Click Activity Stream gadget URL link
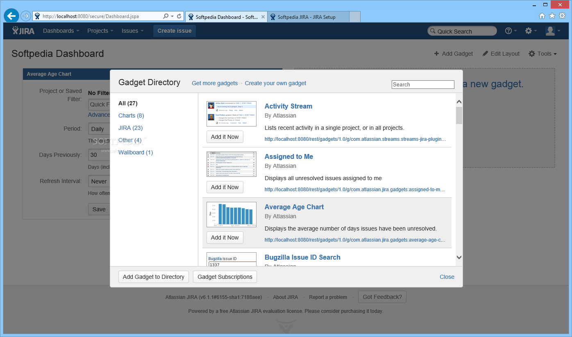Screen dimensions: 572x337 [355, 139]
